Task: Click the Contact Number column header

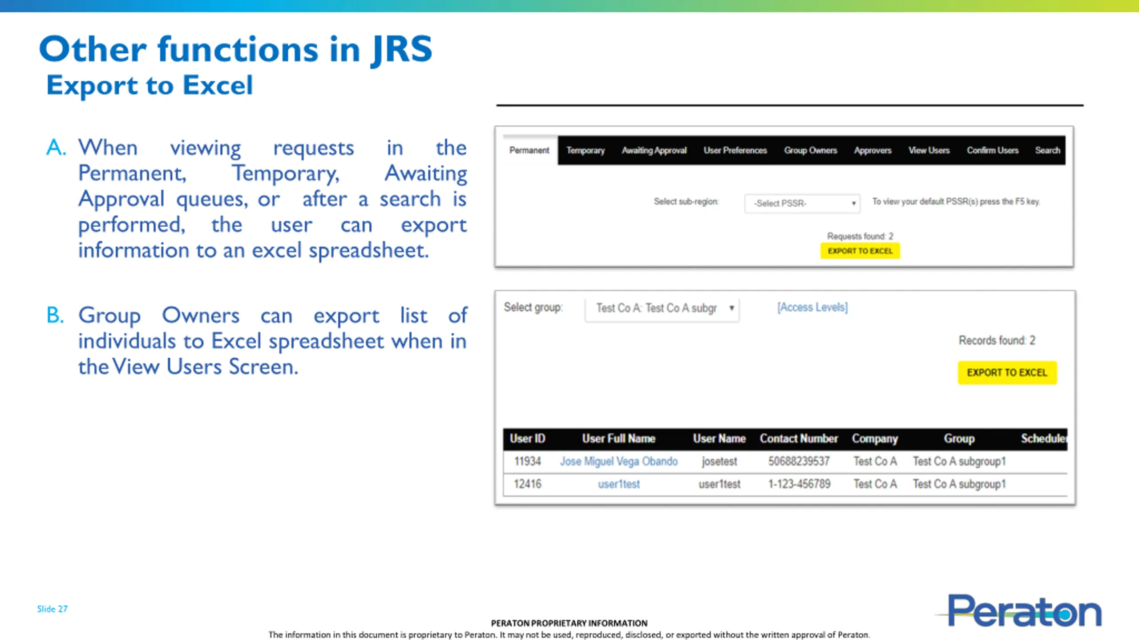Action: point(799,439)
